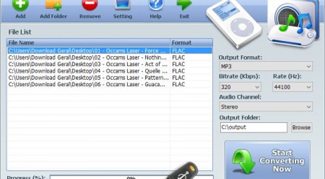The image size is (325, 179).
Task: Click the green arrow on Start Converting
Action: (x=244, y=161)
